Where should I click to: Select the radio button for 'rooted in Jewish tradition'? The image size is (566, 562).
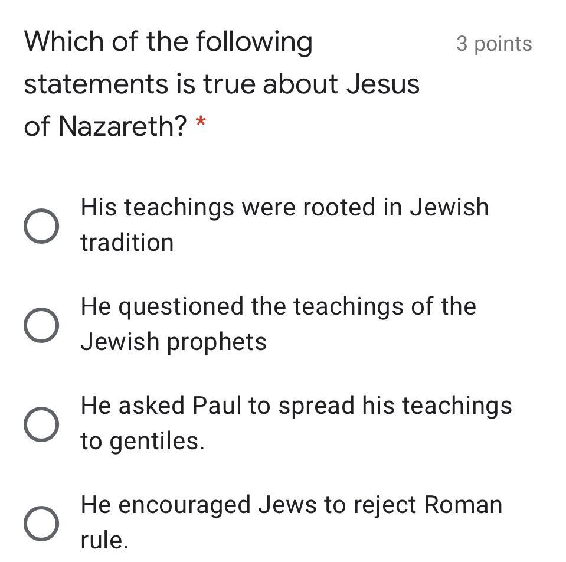pos(41,226)
